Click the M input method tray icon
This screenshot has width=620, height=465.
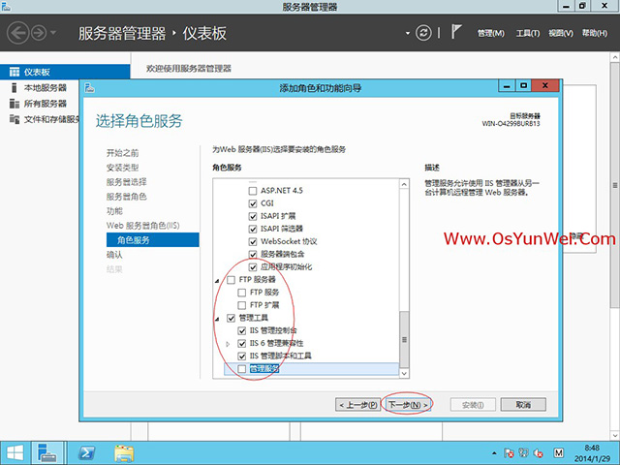click(x=558, y=452)
